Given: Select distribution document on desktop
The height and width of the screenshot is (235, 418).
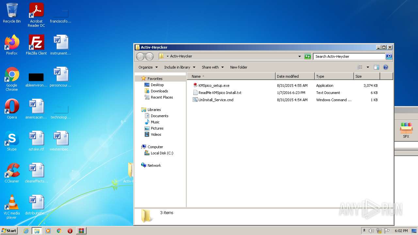Looking at the screenshot, I should tap(36, 205).
